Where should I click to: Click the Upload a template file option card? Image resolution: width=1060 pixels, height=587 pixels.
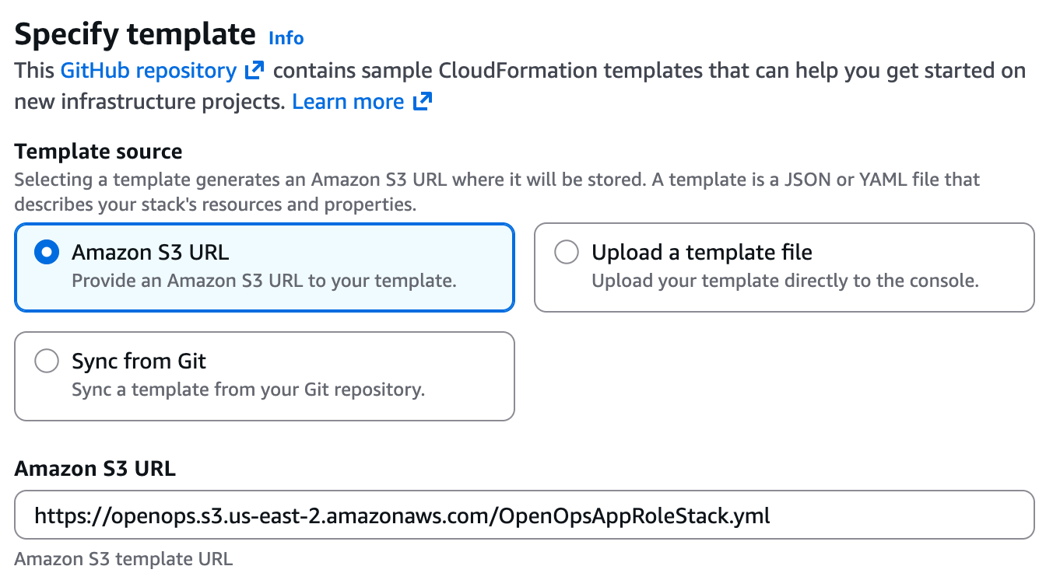pyautogui.click(x=784, y=267)
